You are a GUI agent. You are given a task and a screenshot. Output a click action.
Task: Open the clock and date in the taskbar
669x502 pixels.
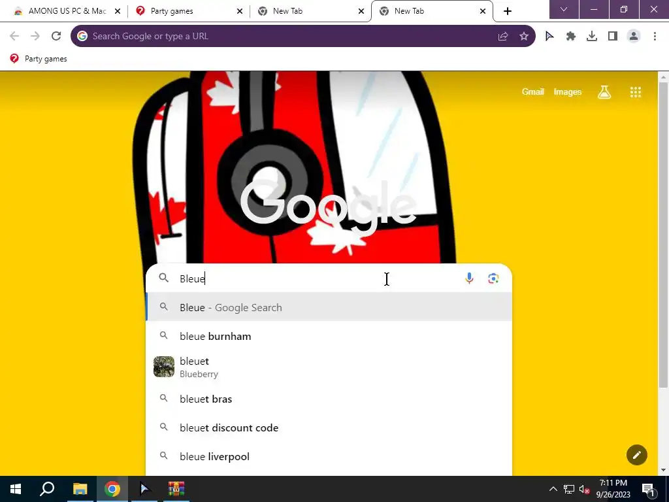613,489
